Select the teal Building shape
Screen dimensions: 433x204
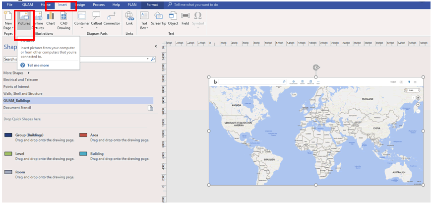coord(83,153)
